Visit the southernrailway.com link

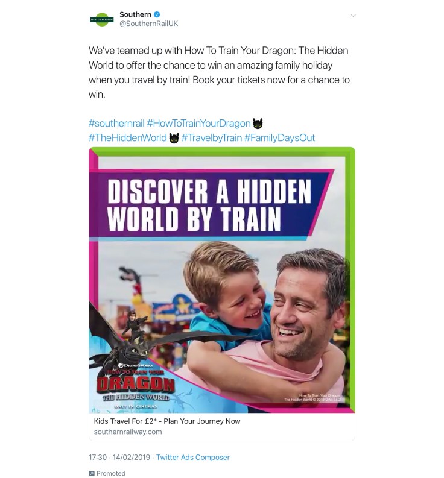[x=128, y=432]
